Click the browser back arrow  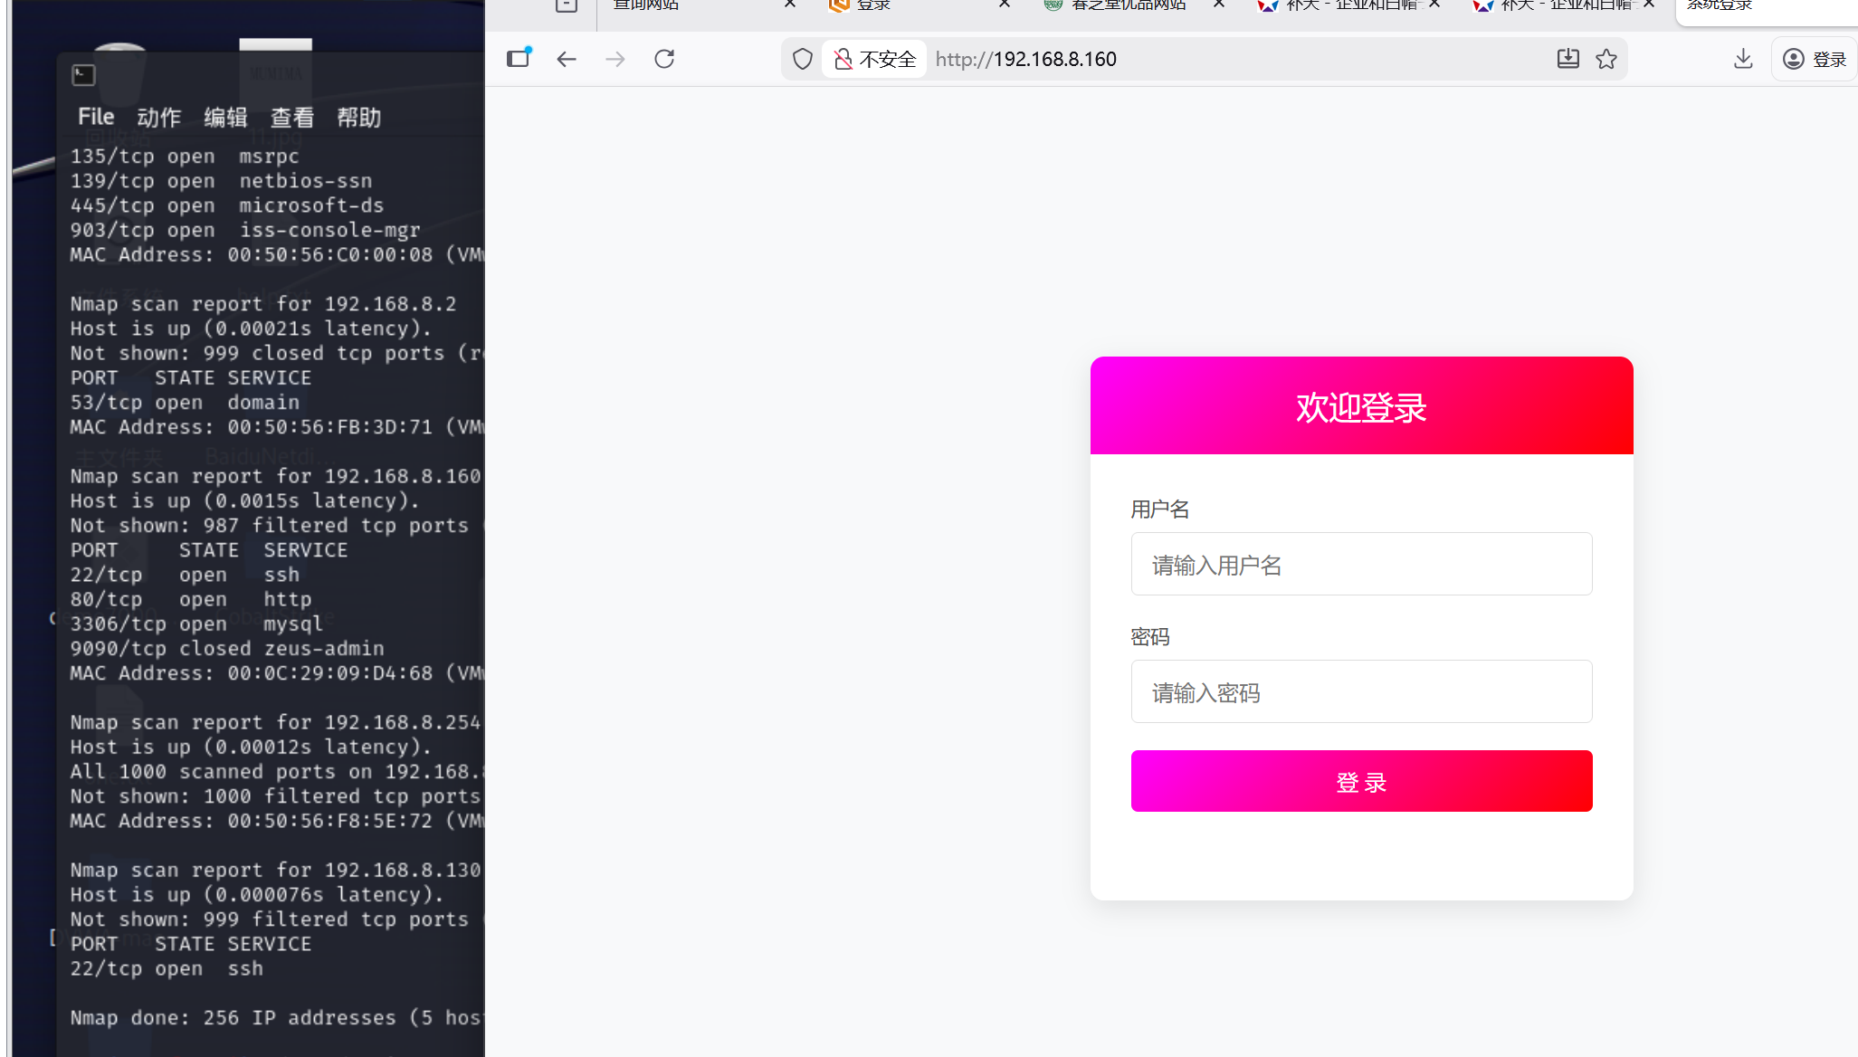point(567,60)
